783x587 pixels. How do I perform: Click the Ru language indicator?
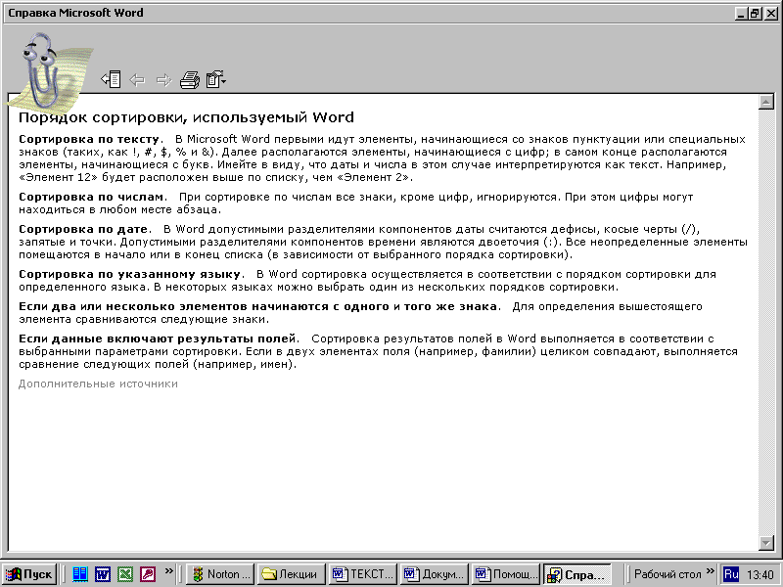point(731,574)
